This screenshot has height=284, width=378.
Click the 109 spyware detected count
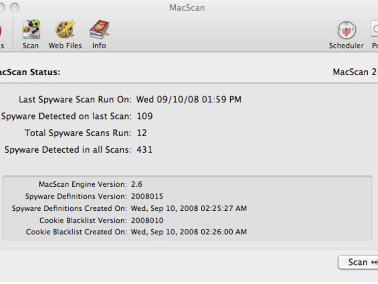coord(144,116)
